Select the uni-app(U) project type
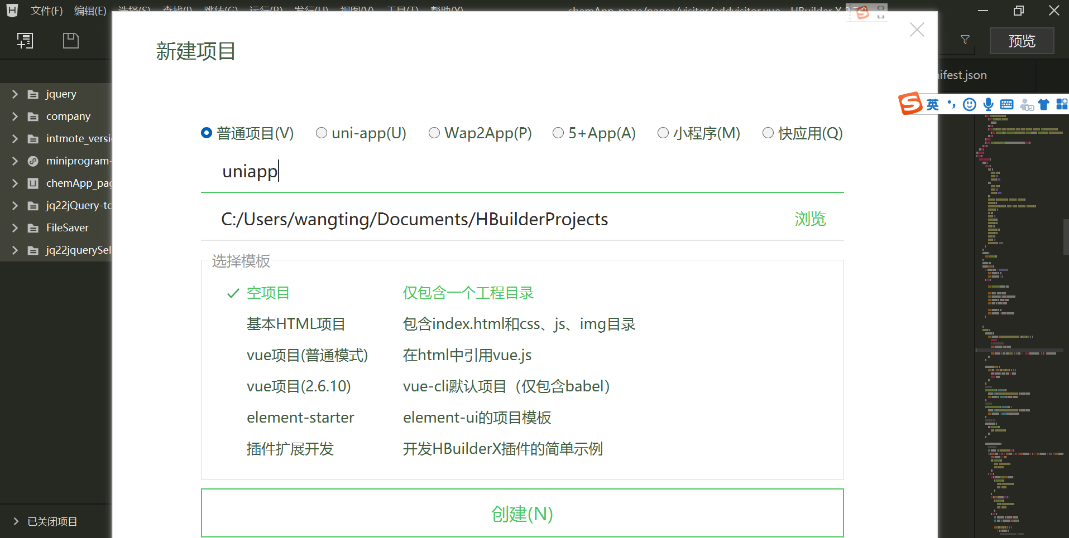This screenshot has height=538, width=1069. coord(322,133)
